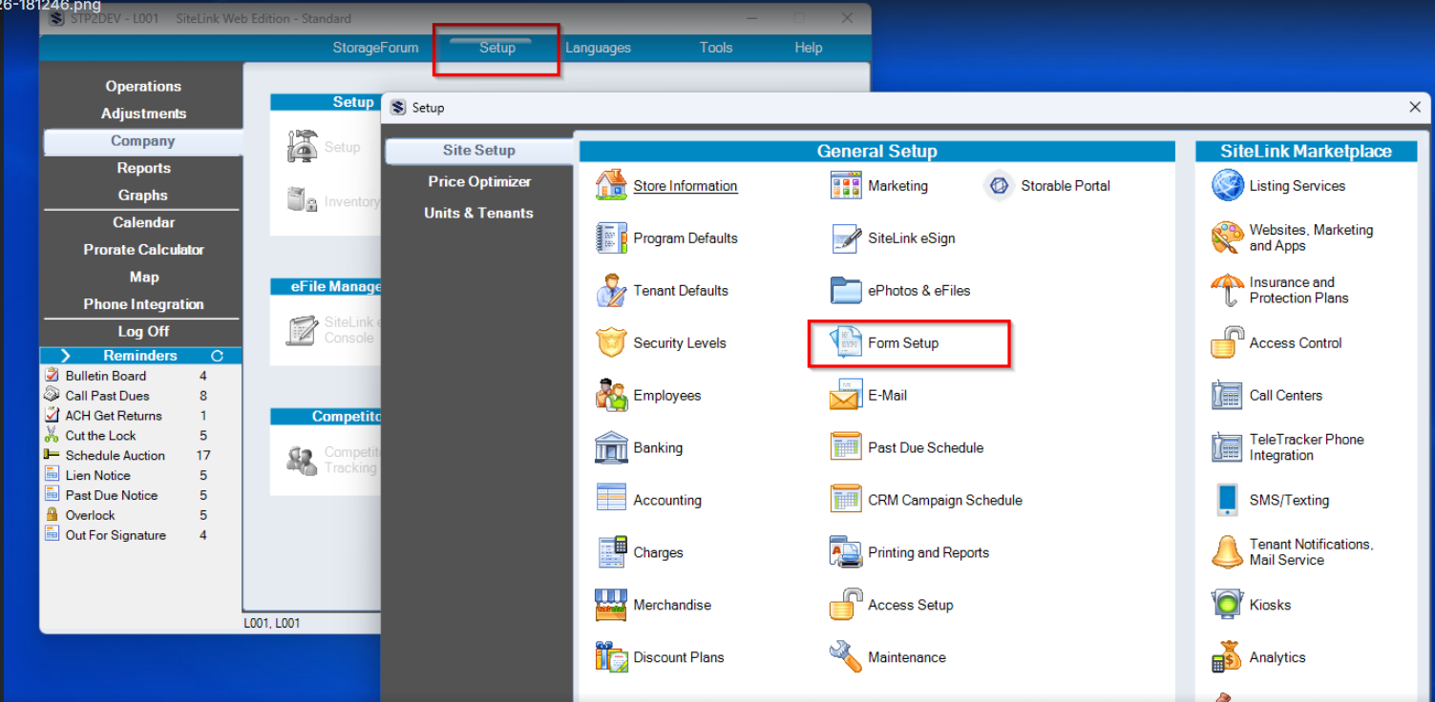The image size is (1435, 702).
Task: Open Access Control lock icon in Marketplace
Action: [1228, 342]
